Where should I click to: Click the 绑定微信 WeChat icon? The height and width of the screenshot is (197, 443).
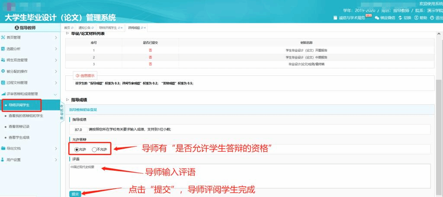(x=377, y=18)
